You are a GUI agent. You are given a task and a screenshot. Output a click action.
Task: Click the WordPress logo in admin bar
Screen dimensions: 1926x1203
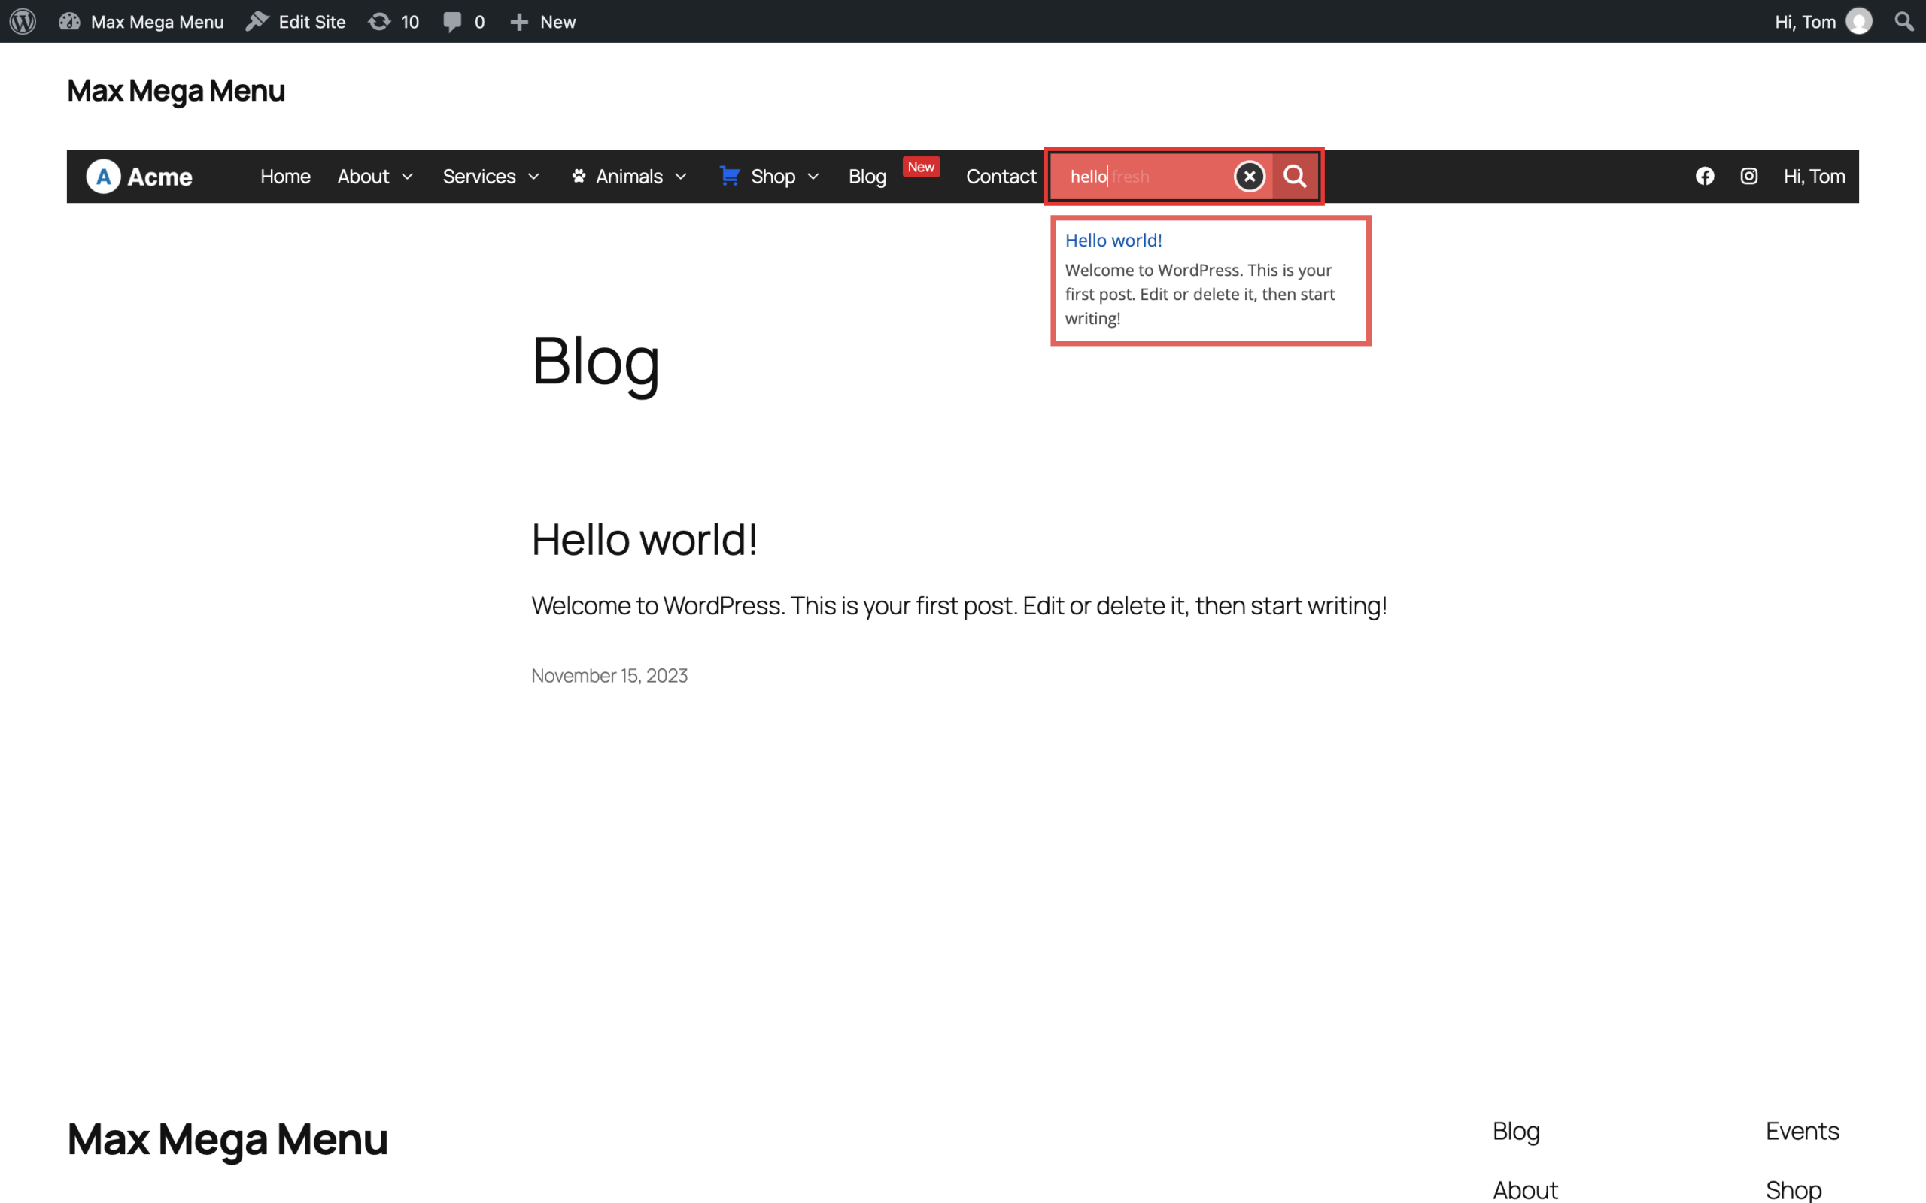23,22
